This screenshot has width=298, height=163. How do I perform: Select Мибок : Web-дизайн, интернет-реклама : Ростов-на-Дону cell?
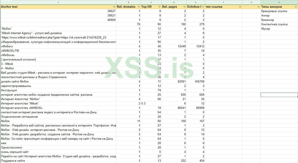58,130
